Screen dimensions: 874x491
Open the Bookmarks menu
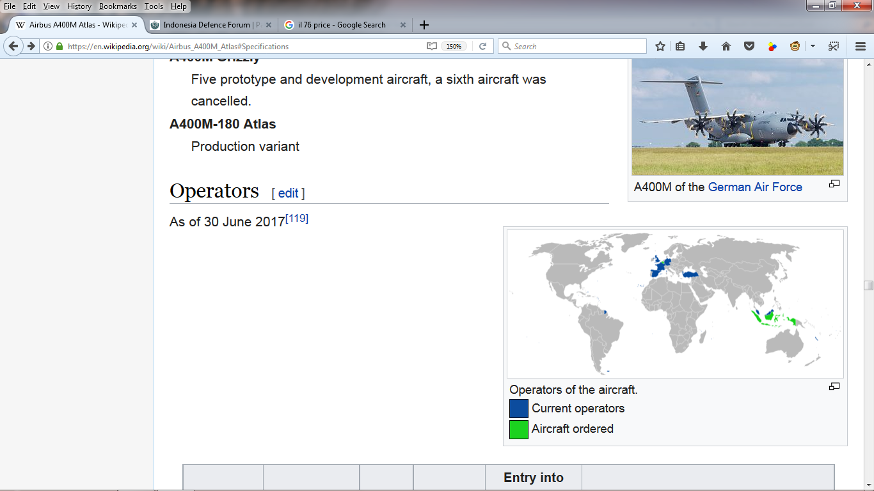118,6
